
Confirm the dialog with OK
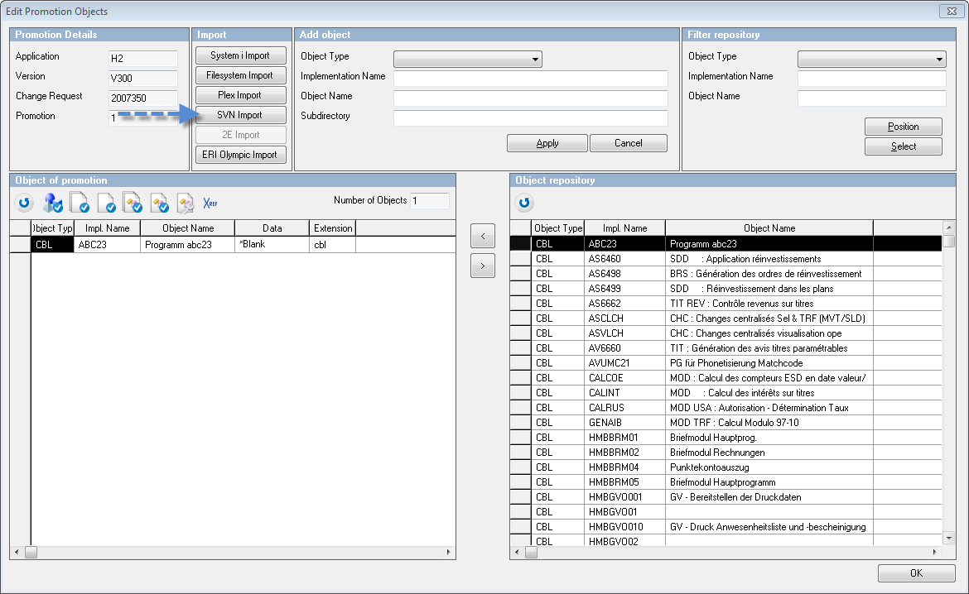[917, 573]
